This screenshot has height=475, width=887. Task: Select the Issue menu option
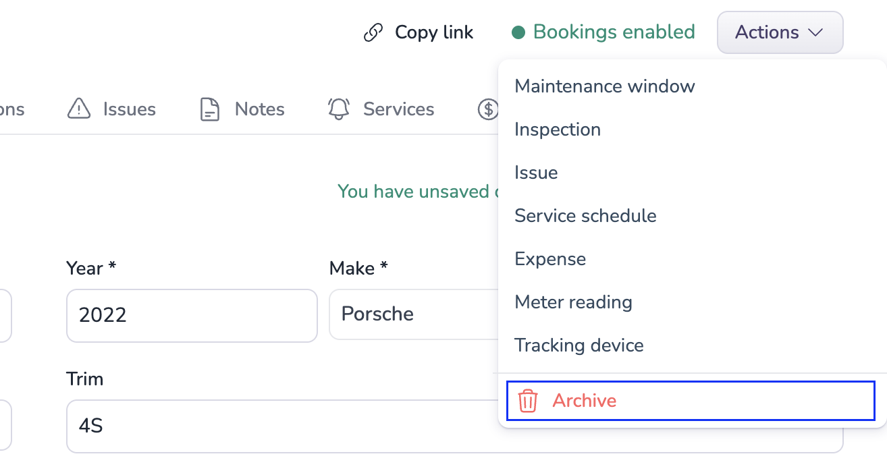click(536, 173)
